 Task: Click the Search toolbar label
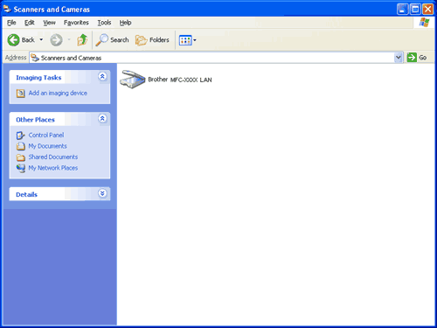coord(120,40)
